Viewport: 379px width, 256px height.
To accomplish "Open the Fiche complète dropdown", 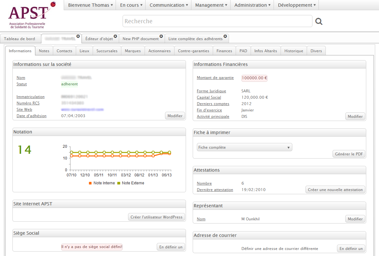I will pyautogui.click(x=244, y=147).
